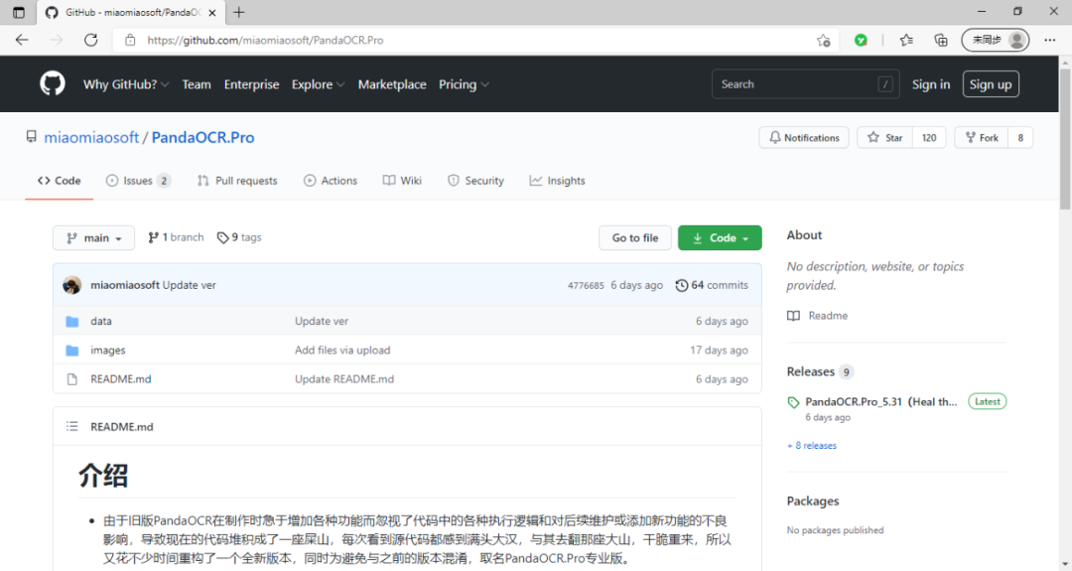View the 9 tags
This screenshot has height=571, width=1072.
point(239,237)
